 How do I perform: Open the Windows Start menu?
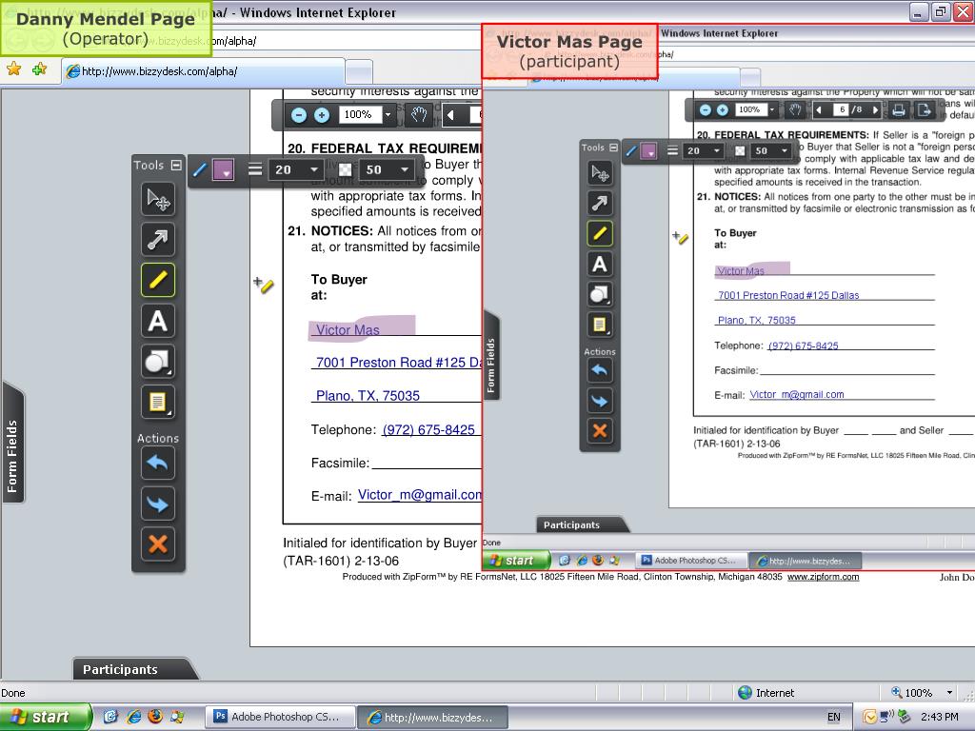click(x=46, y=717)
